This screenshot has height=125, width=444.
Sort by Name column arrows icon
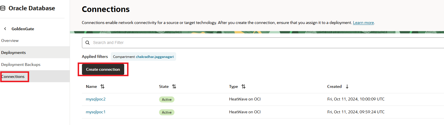coord(103,86)
